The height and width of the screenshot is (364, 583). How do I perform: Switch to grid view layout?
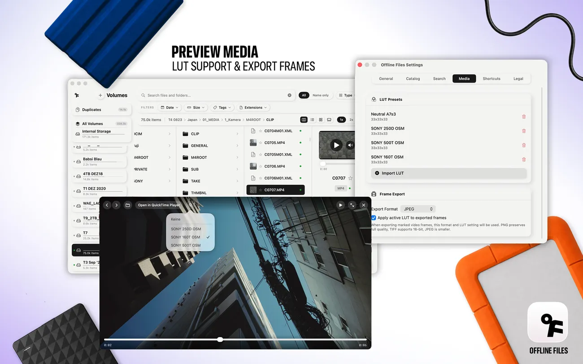click(321, 120)
